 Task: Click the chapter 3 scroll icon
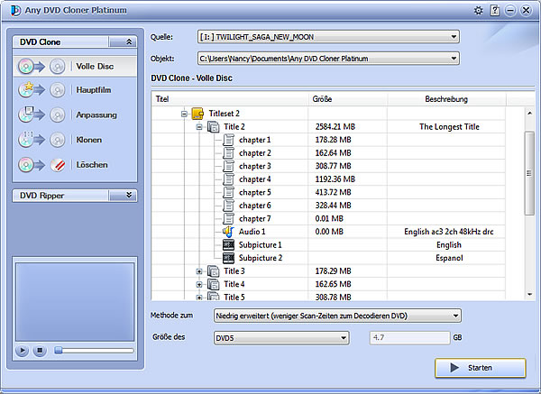[x=228, y=166]
